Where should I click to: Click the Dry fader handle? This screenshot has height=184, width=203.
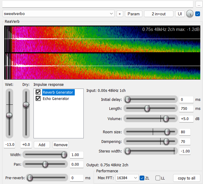pyautogui.click(x=26, y=104)
